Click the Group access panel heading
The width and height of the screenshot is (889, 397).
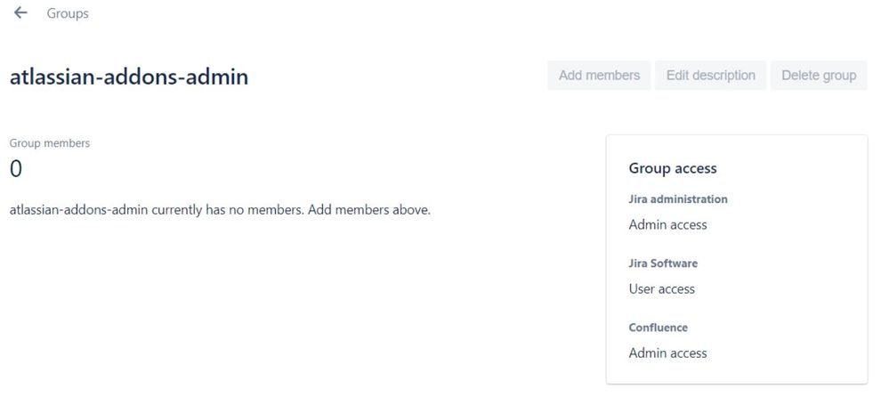(x=673, y=168)
